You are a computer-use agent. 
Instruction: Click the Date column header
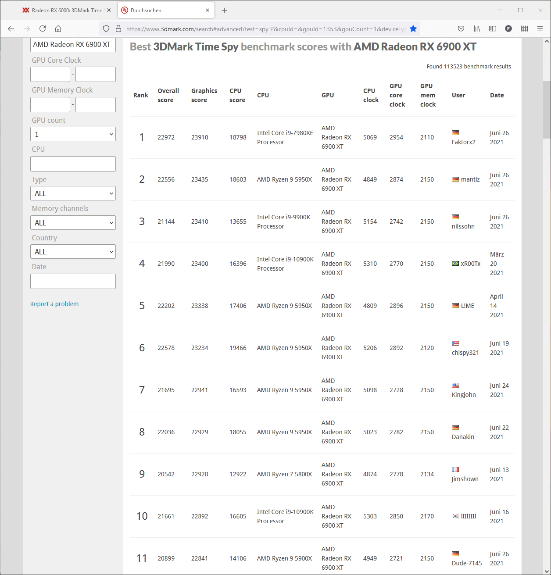click(497, 95)
